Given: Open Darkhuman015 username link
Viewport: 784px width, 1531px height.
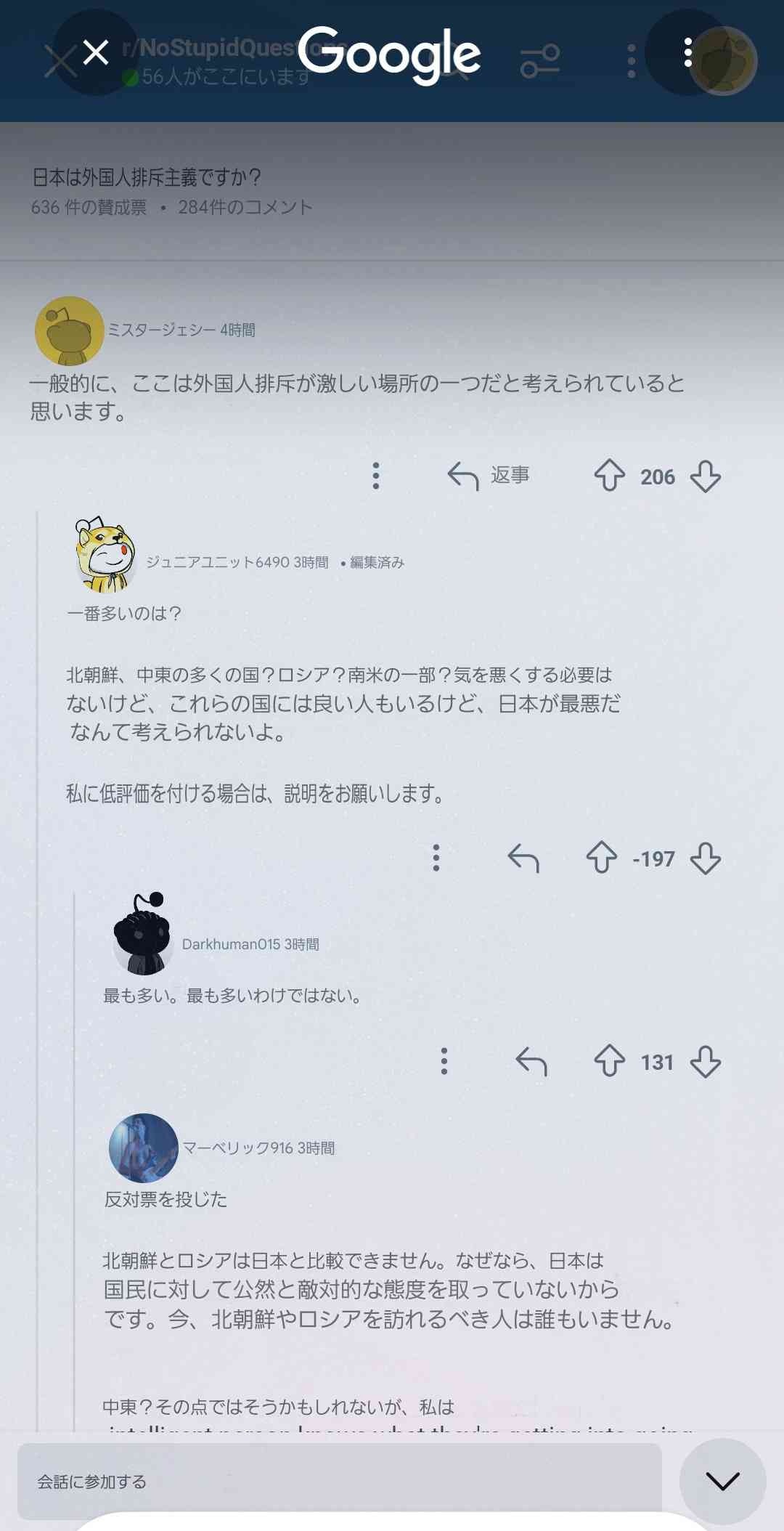Looking at the screenshot, I should [231, 944].
